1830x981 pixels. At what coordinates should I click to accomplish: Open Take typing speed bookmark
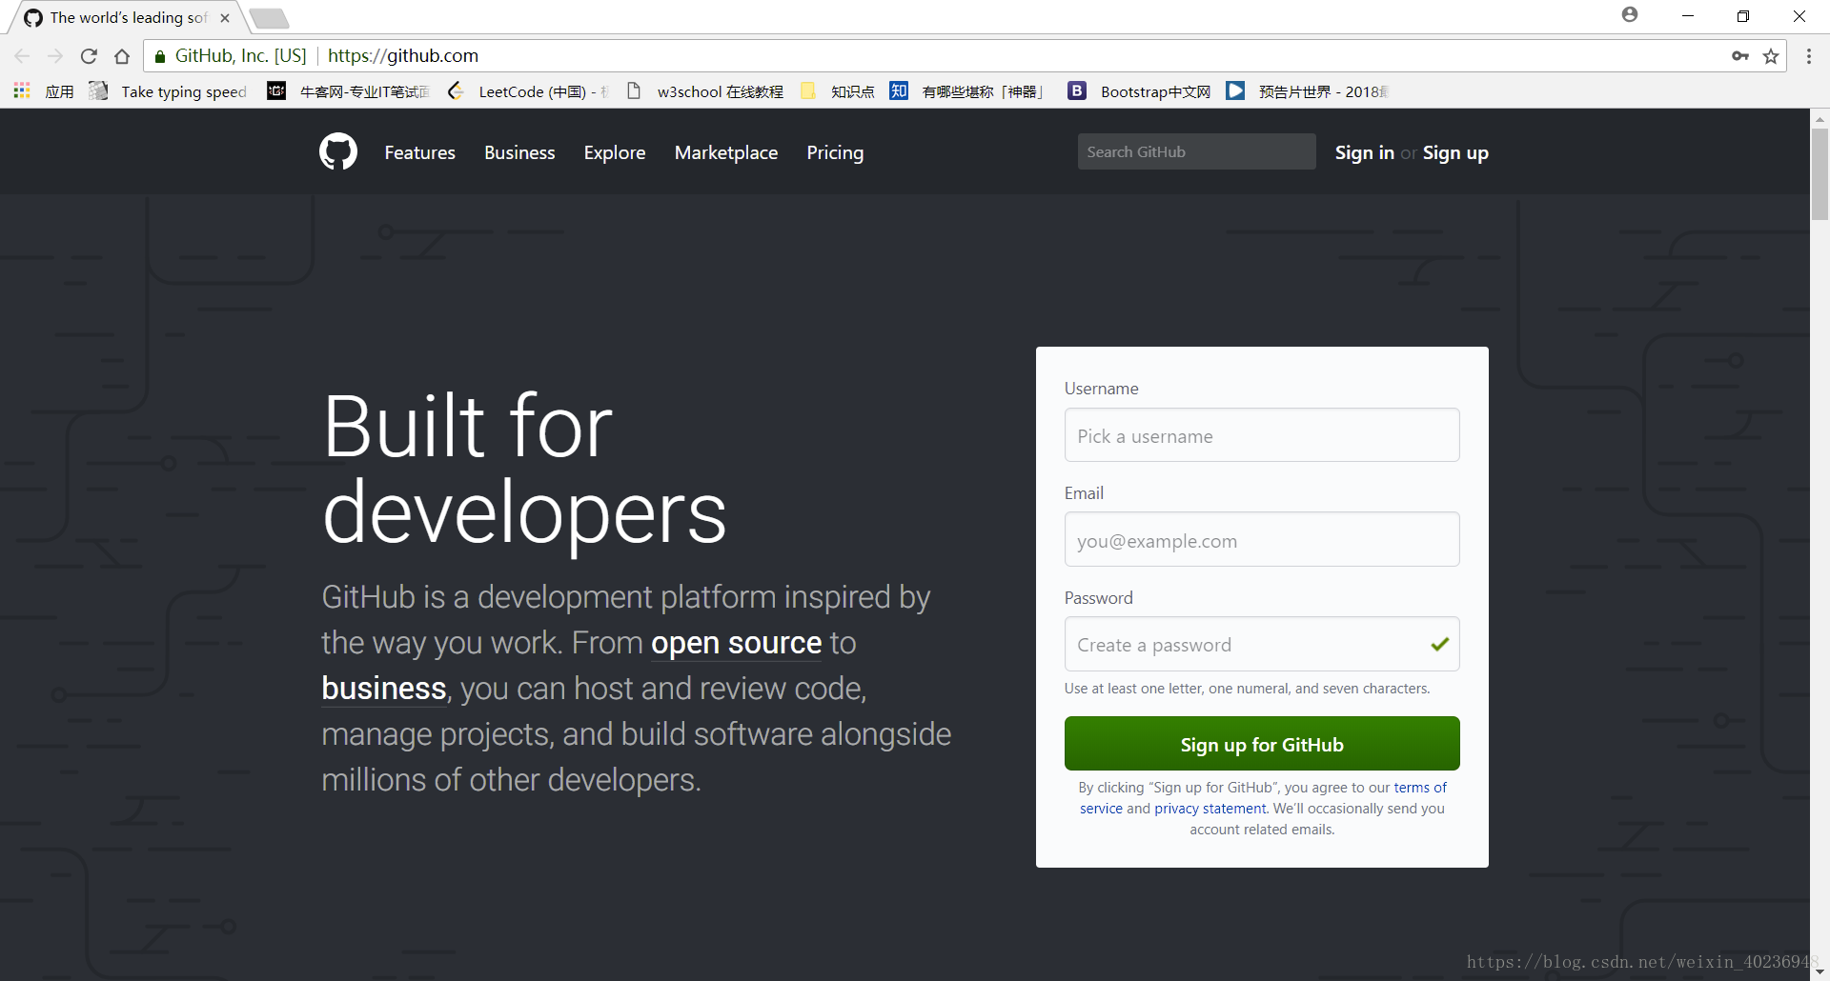pos(169,91)
